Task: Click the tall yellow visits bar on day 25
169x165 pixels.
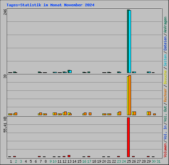Action: (128, 96)
